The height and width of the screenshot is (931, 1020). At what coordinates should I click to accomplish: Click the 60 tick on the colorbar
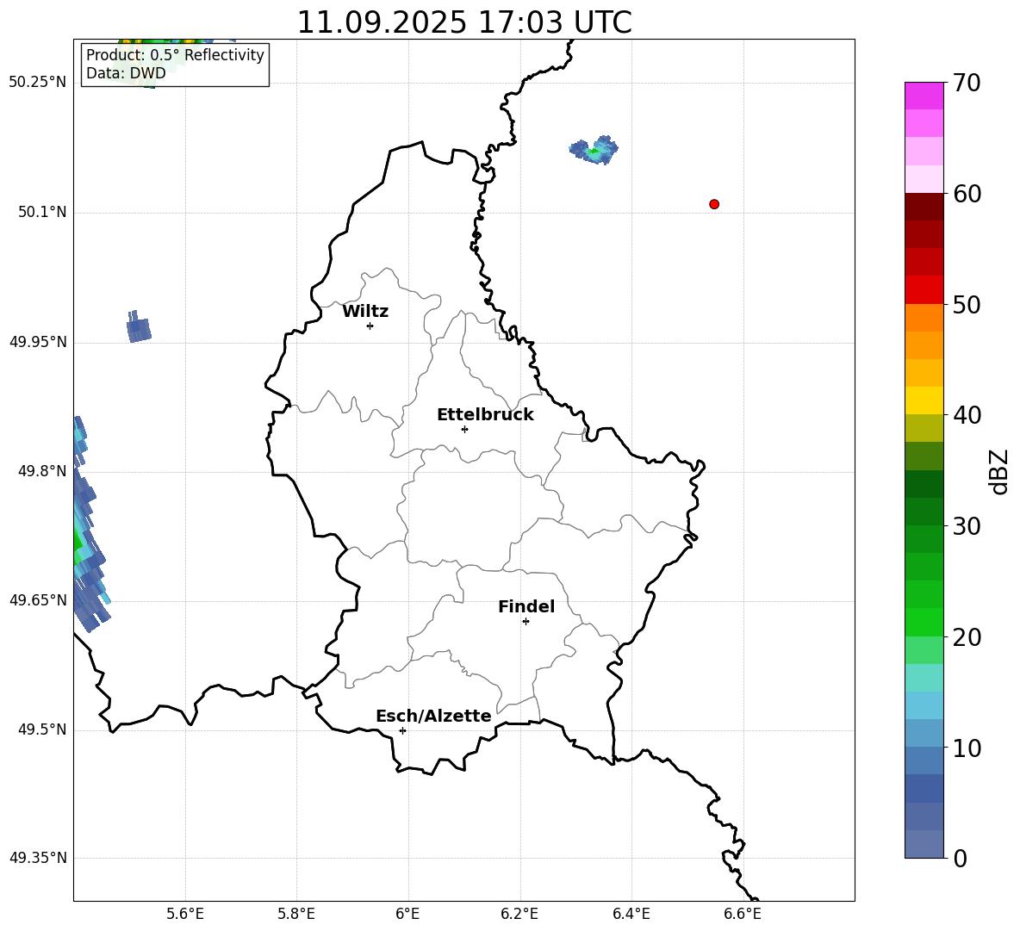[967, 194]
